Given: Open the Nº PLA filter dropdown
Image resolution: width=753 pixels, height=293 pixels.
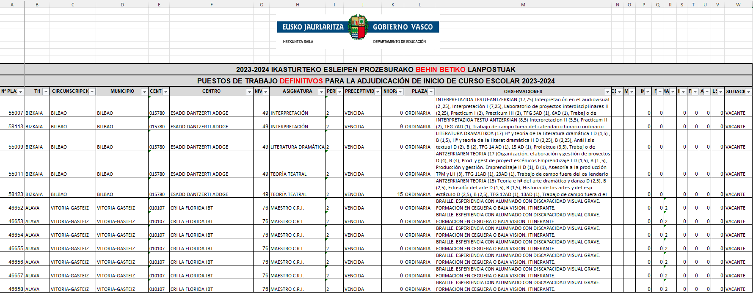Looking at the screenshot, I should (x=20, y=91).
